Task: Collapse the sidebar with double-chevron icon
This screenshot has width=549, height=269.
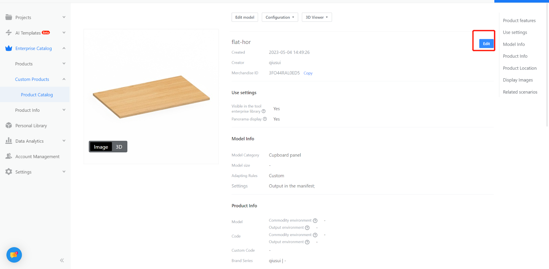Action: point(62,260)
